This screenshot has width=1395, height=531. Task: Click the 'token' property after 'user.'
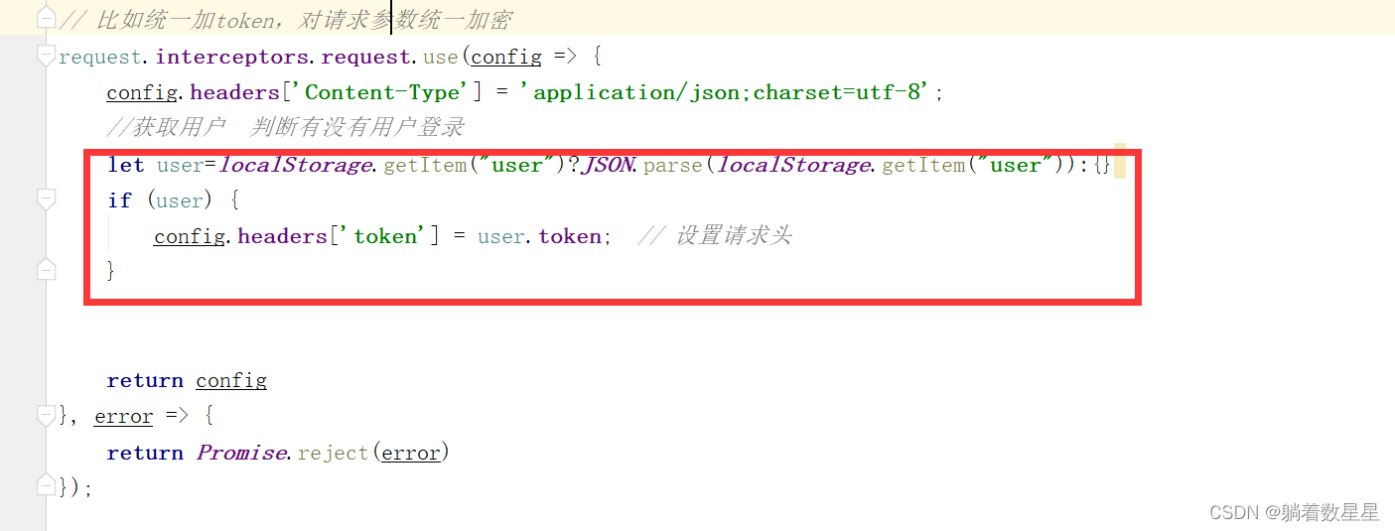(570, 236)
